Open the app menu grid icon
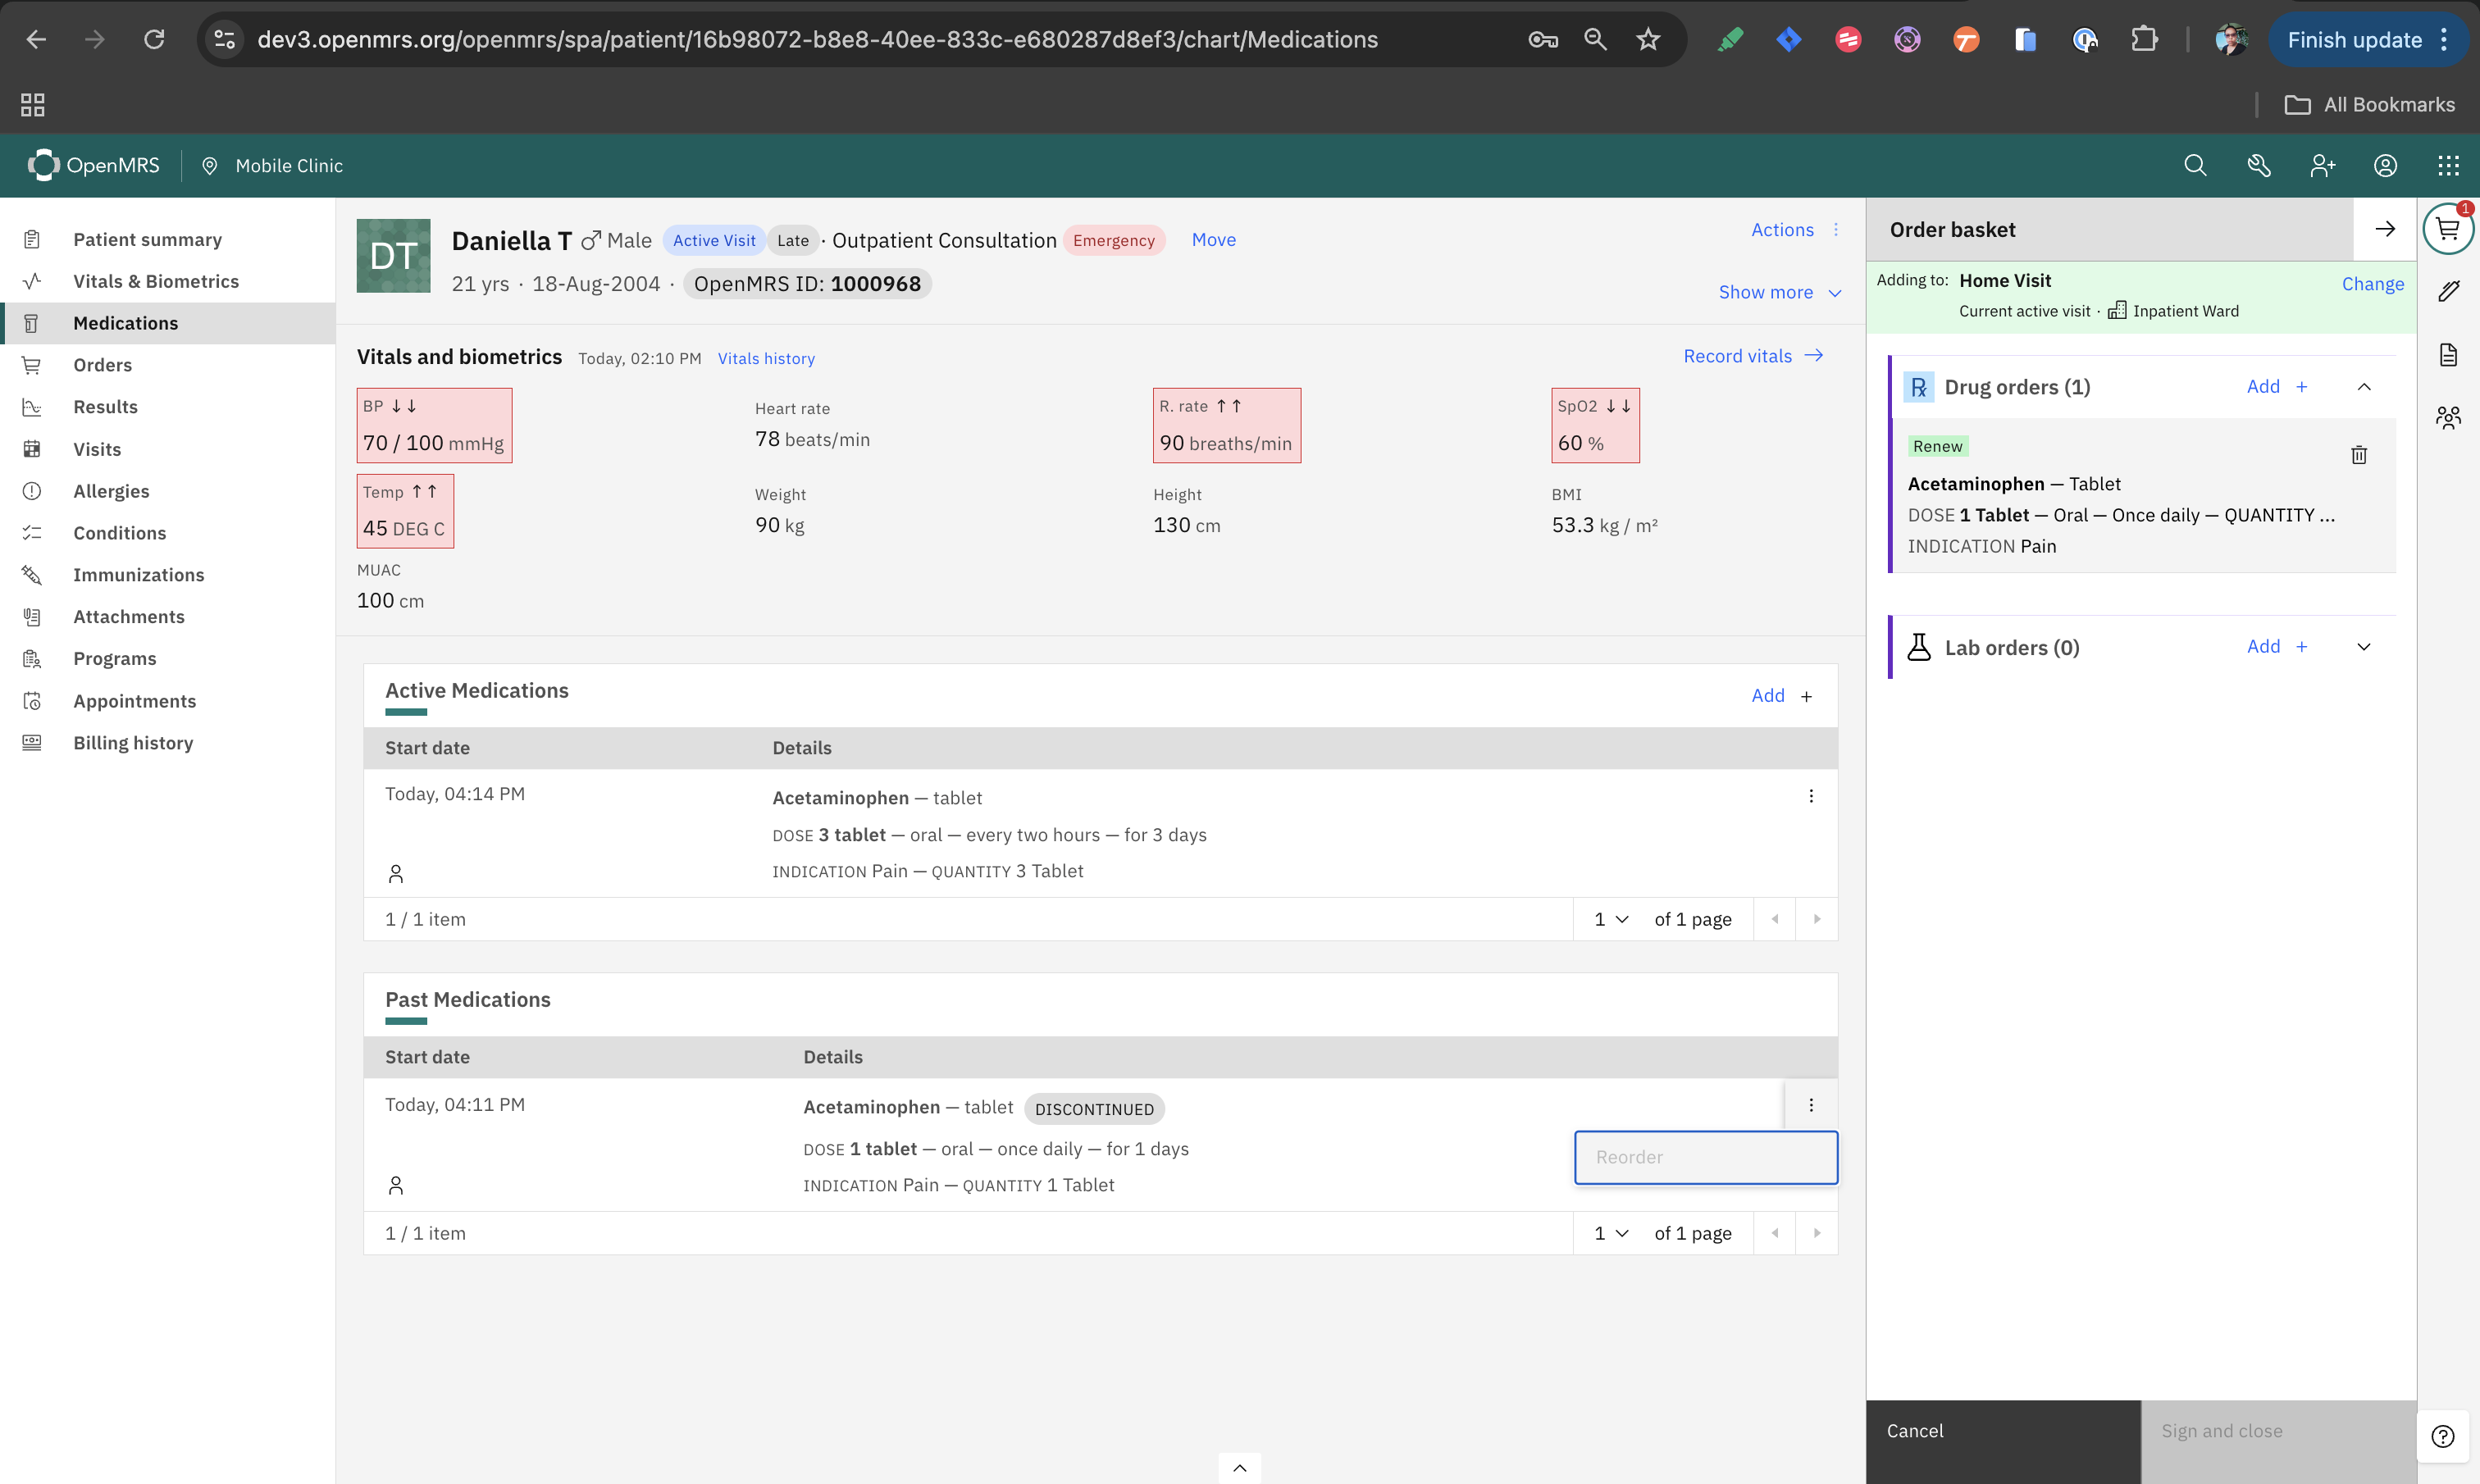The width and height of the screenshot is (2480, 1484). (x=2447, y=166)
